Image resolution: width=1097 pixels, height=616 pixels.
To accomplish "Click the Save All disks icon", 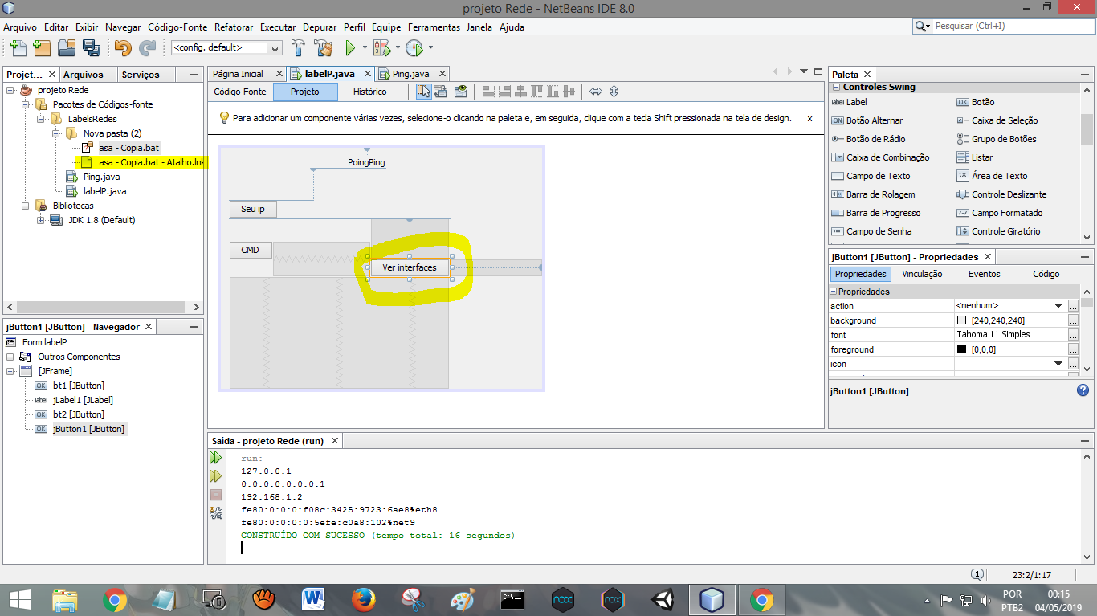I will 92,48.
